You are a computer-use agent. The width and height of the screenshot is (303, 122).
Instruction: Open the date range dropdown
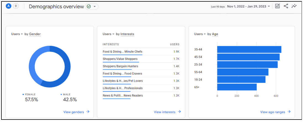pos(248,6)
